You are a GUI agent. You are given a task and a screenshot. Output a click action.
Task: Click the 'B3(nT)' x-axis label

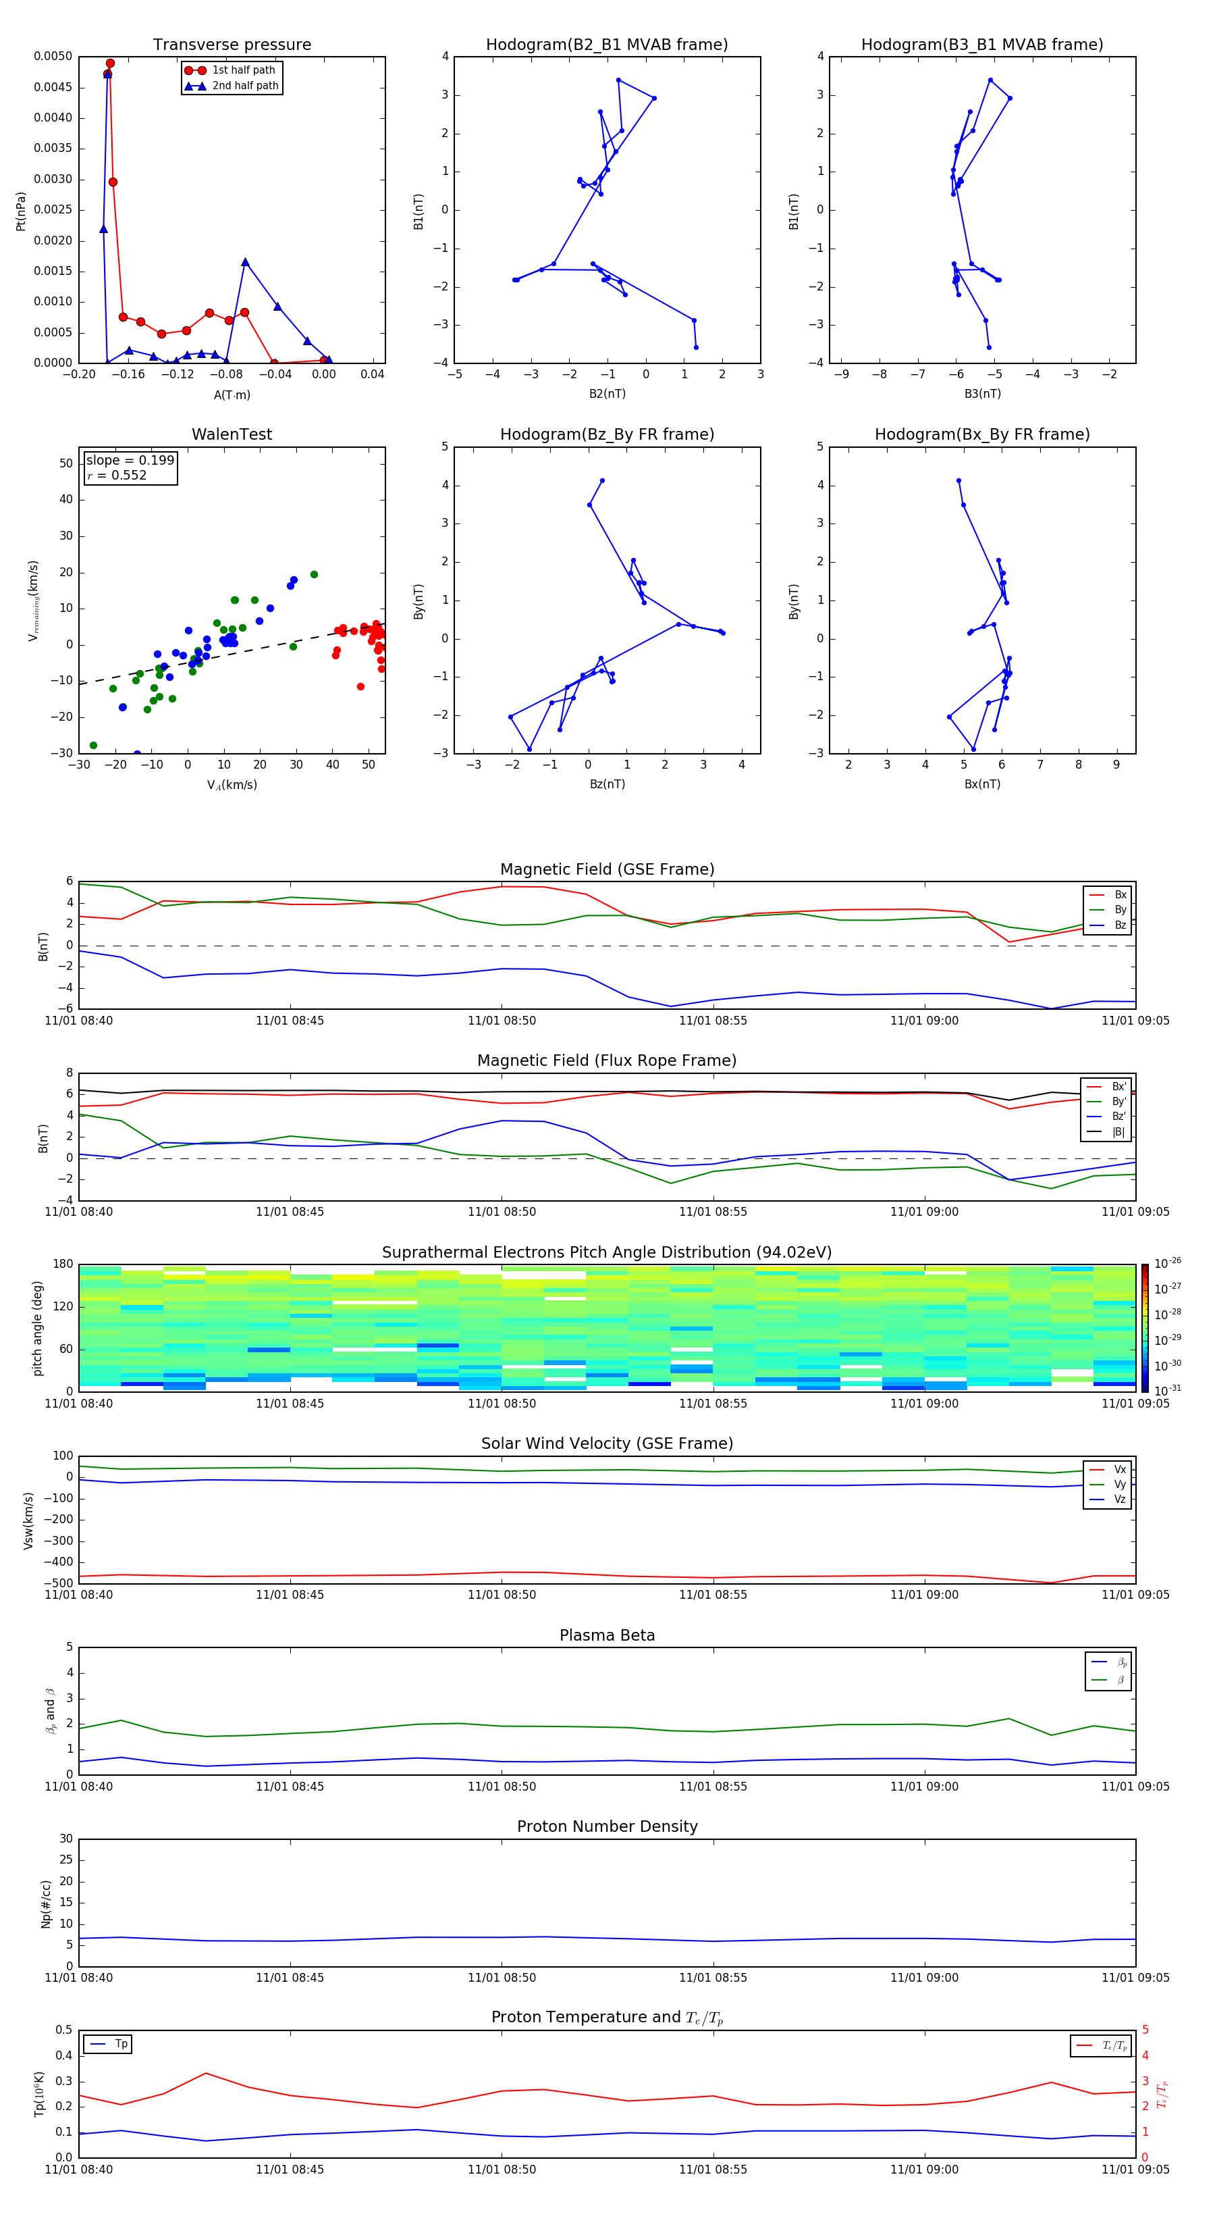click(982, 394)
